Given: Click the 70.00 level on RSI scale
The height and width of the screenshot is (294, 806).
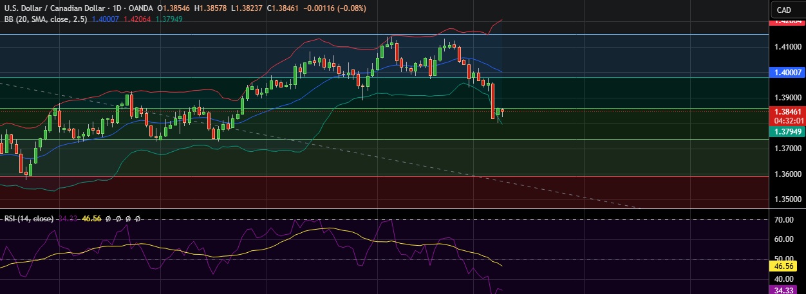Looking at the screenshot, I should click(783, 219).
